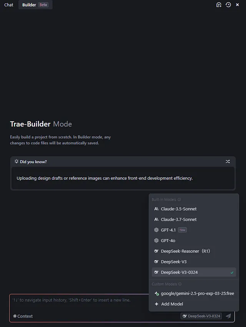The height and width of the screenshot is (327, 246).
Task: Click the lightbulb icon beside Did you know
Action: click(16, 162)
